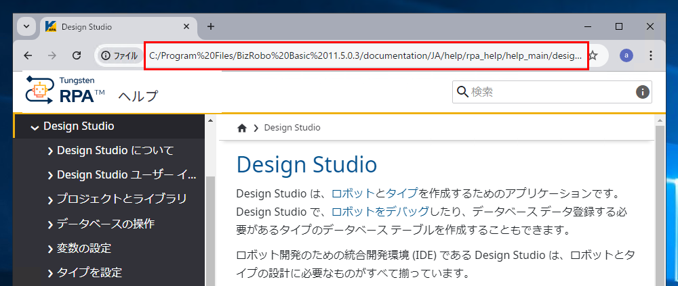Go back to previous page
The width and height of the screenshot is (678, 286).
pos(28,55)
